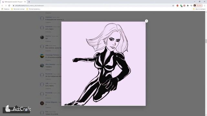The image size is (207, 116).
Task: Click the enlarged black-suit character drawing
Action: [103, 64]
